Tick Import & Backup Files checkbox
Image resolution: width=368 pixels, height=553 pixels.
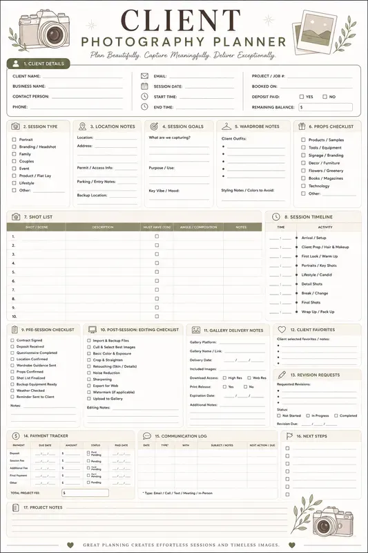click(89, 340)
